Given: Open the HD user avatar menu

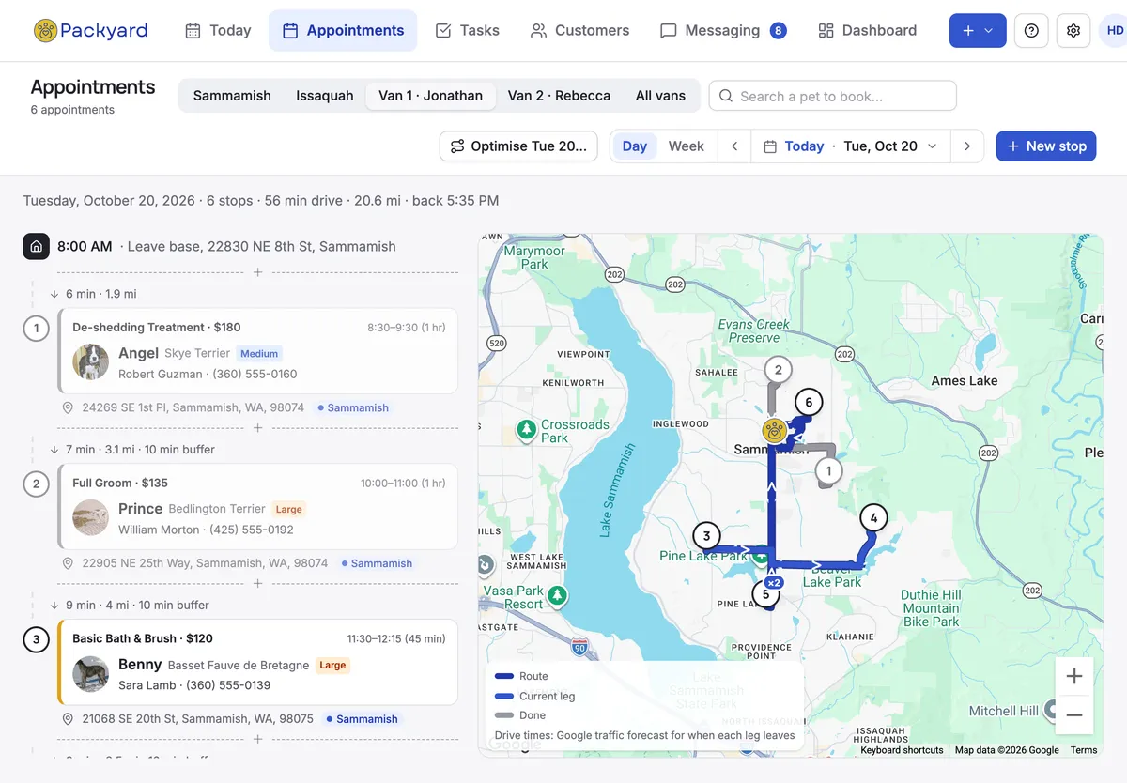Looking at the screenshot, I should [1114, 31].
